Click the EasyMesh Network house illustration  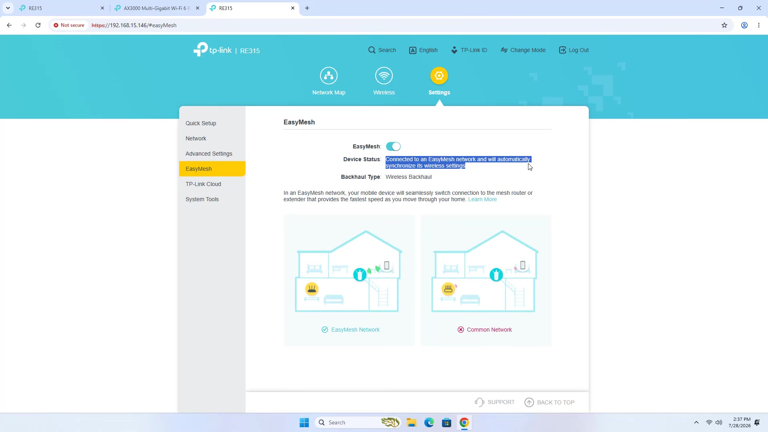click(349, 271)
